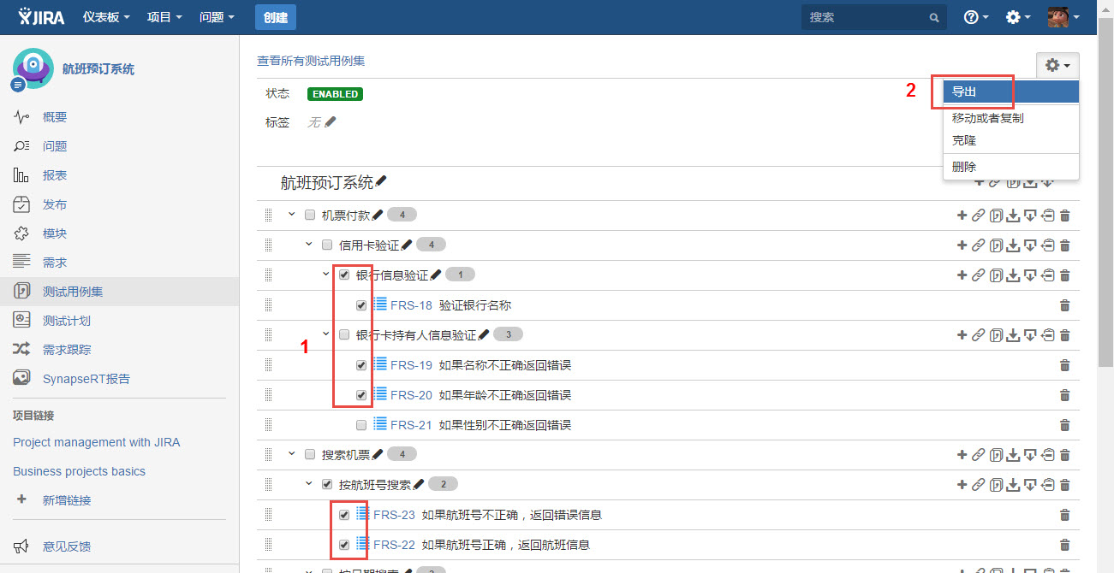1114x573 pixels.
Task: Choose 克隆 from the gear menu
Action: click(x=1011, y=140)
